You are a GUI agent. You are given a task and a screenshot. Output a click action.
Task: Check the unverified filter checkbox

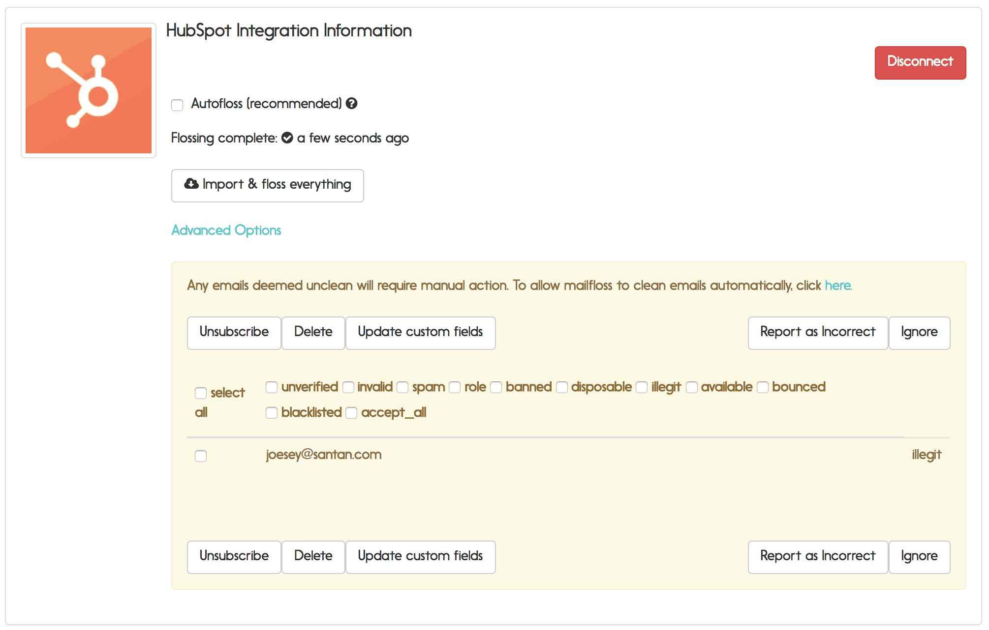coord(272,387)
